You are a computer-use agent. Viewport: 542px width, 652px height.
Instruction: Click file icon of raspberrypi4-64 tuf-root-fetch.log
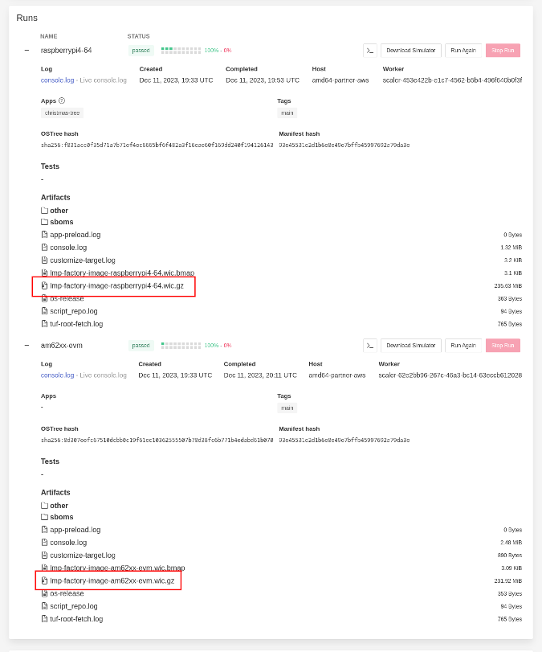[45, 324]
